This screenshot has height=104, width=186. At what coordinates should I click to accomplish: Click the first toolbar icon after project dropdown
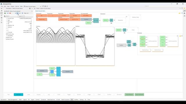(x=43, y=6)
